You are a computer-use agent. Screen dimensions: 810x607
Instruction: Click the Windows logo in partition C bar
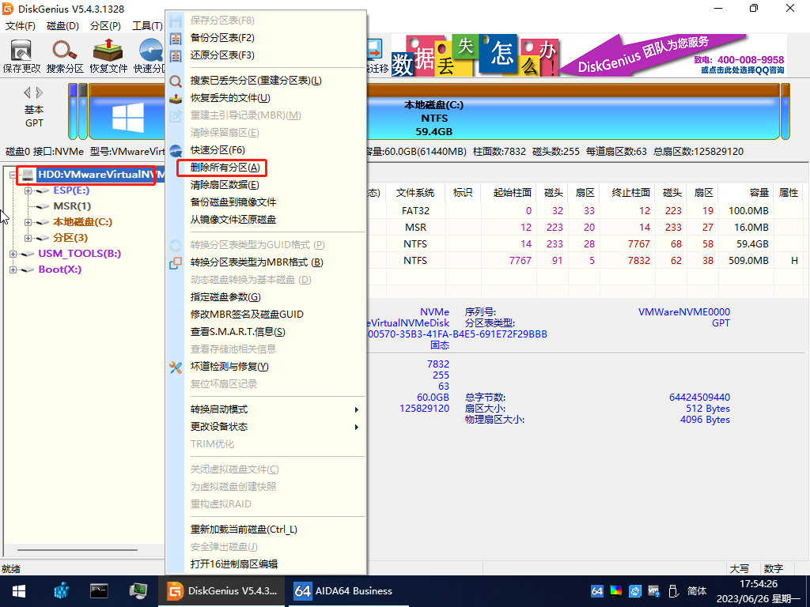128,118
